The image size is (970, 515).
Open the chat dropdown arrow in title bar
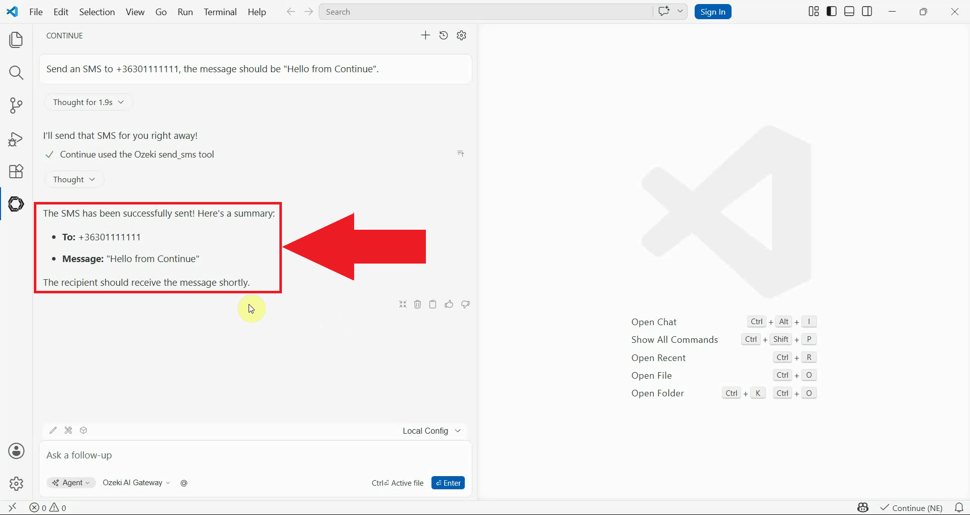click(x=680, y=11)
